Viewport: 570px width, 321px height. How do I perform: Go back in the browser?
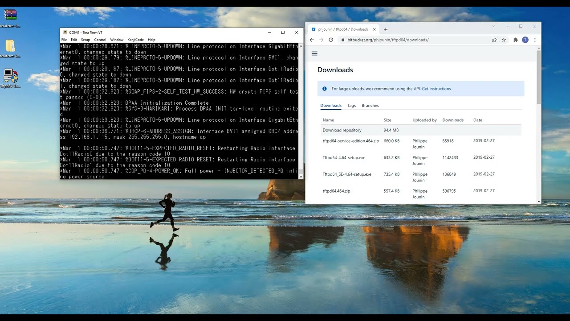click(312, 40)
